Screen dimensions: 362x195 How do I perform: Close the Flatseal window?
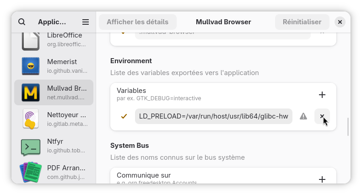[x=340, y=22]
